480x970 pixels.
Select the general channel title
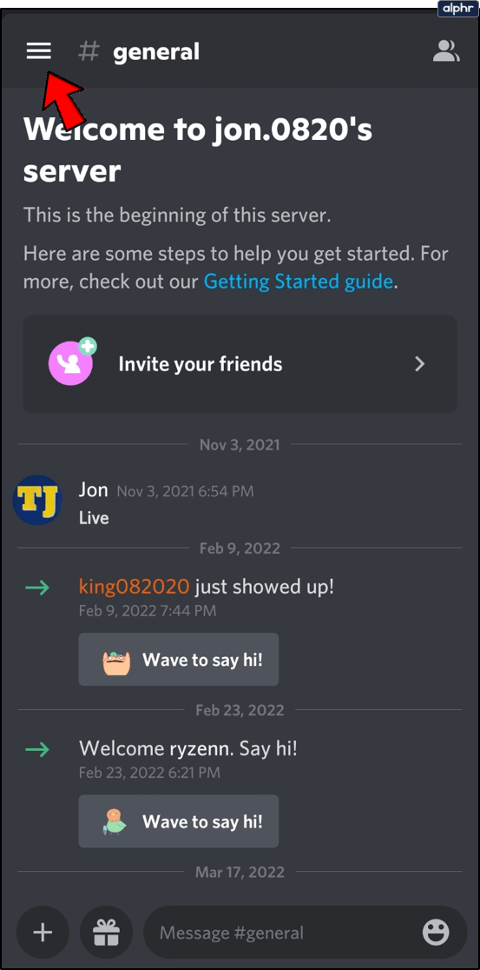click(156, 52)
